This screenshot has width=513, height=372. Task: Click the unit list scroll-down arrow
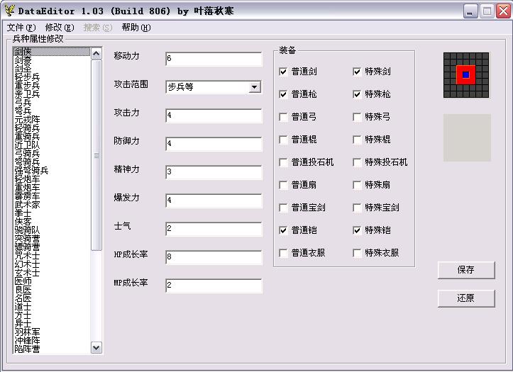96,347
